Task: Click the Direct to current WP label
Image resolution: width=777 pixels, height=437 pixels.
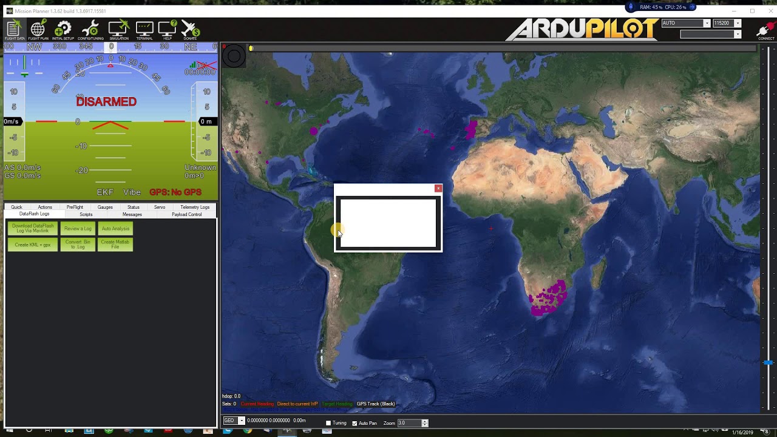Action: point(297,404)
